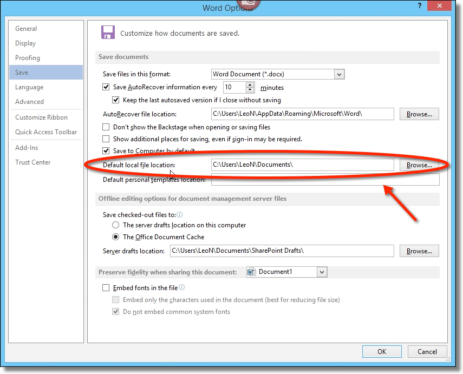
Task: Open the Document1 fidelity dropdown
Action: click(322, 272)
